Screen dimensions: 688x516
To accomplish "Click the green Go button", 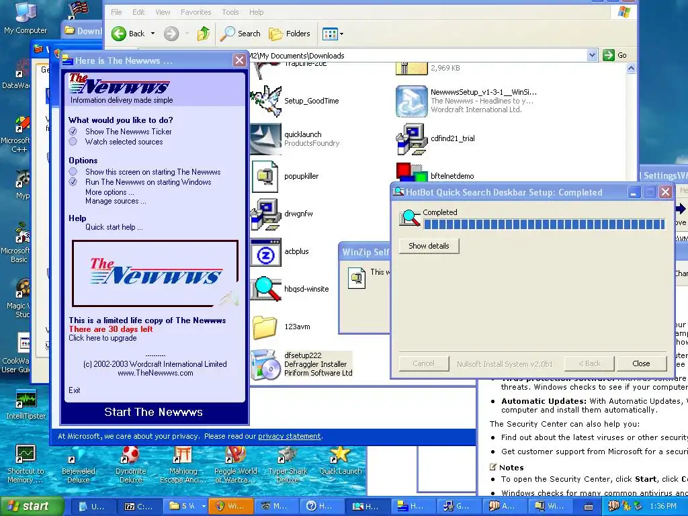I will click(615, 55).
